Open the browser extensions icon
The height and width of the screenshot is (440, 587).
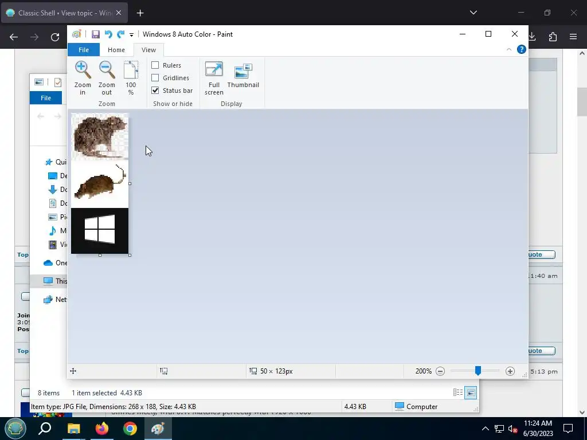tap(553, 37)
